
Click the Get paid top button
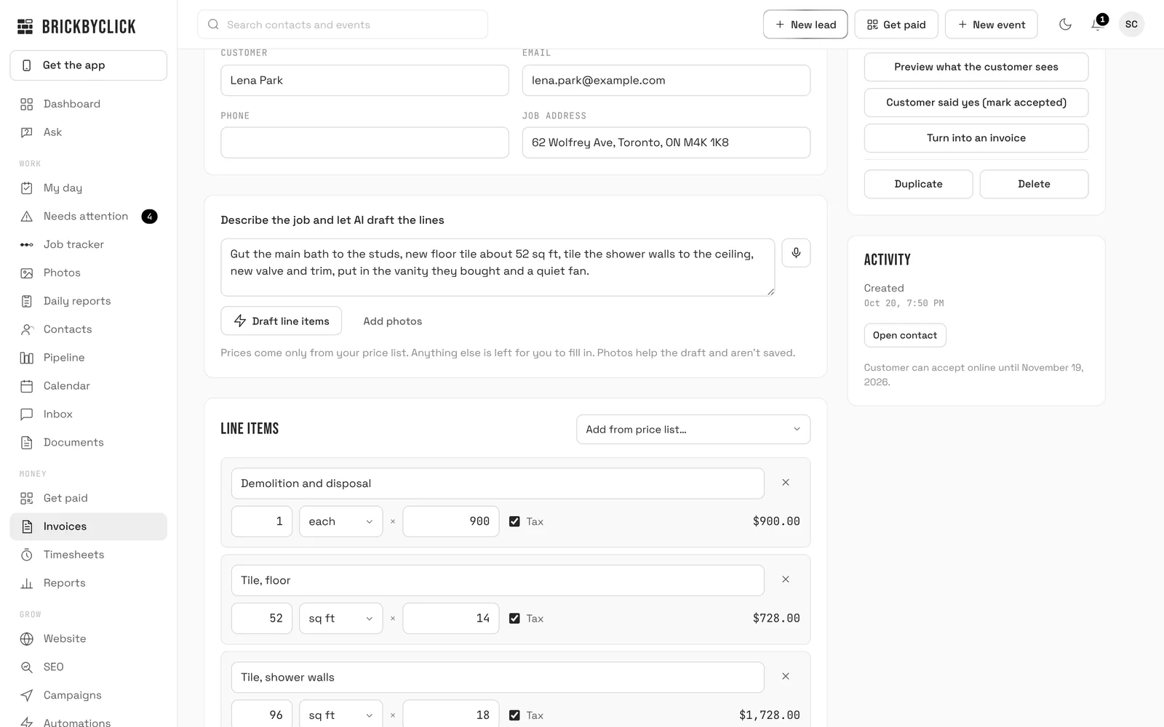coord(896,24)
